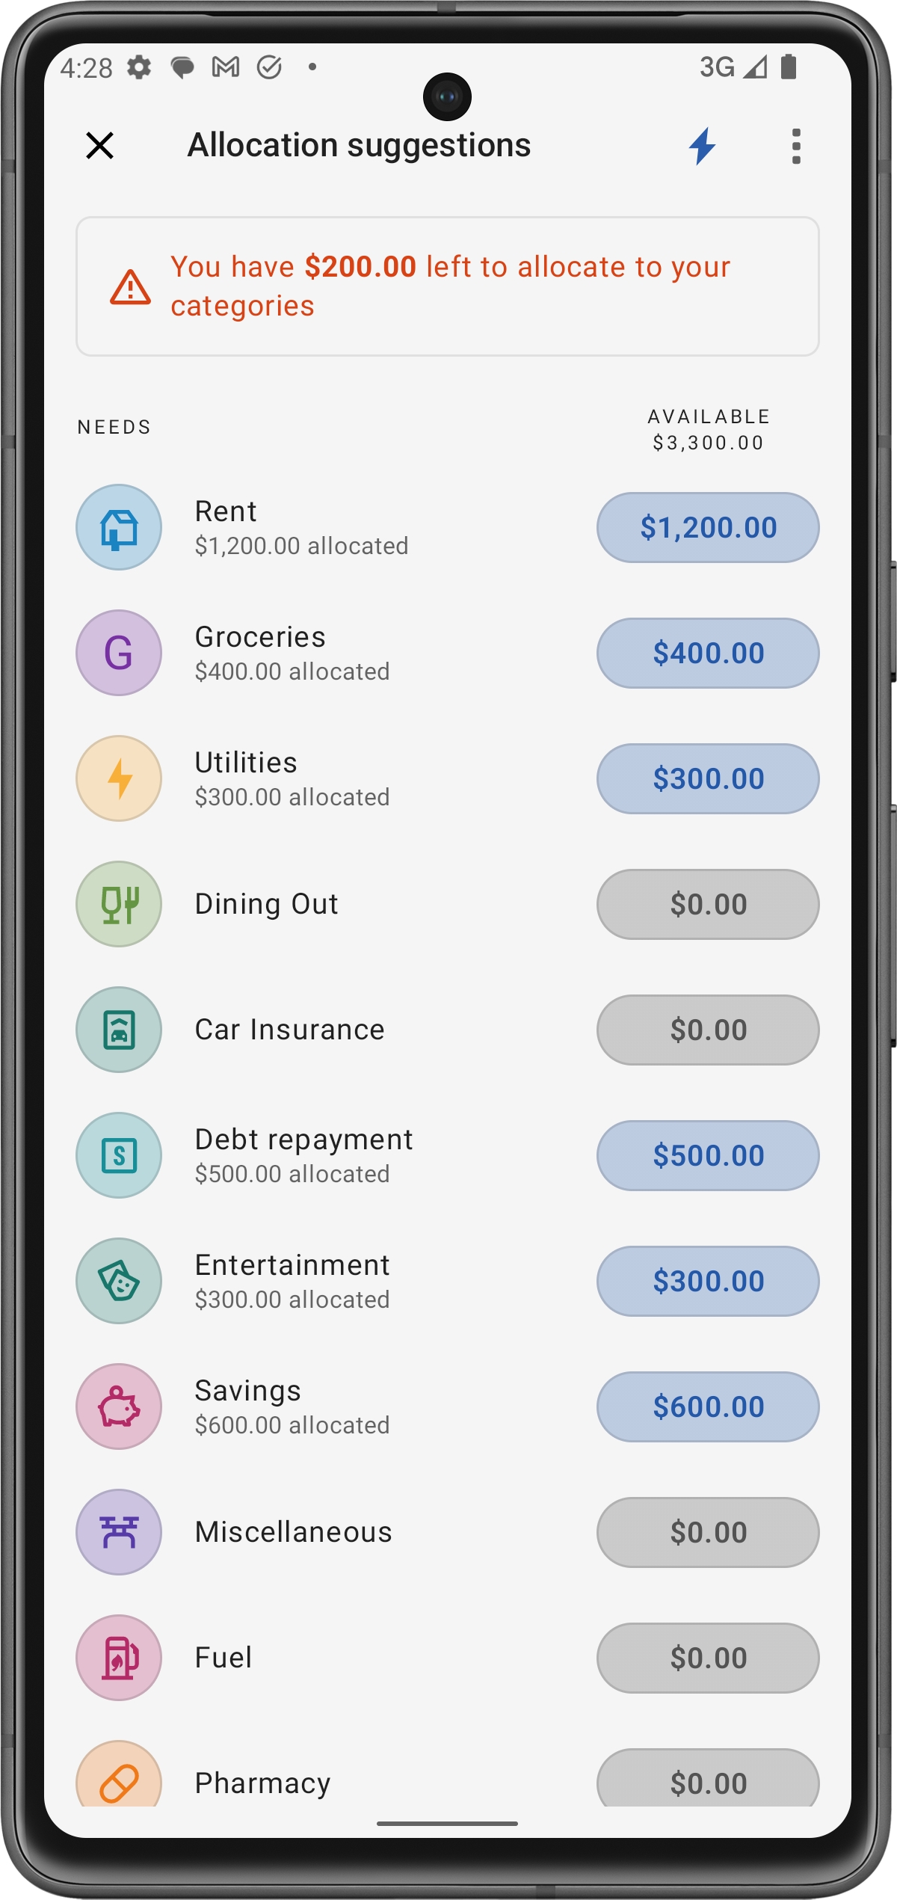Tap the Groceries $400.00 amount button
This screenshot has width=897, height=1900.
(707, 654)
